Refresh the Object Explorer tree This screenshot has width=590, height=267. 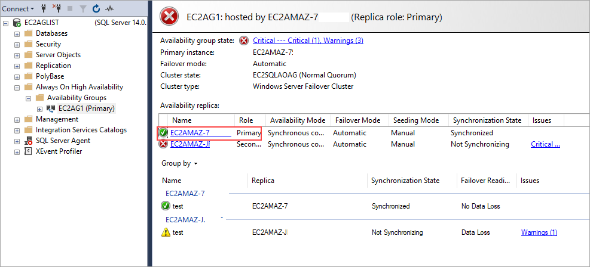point(96,9)
